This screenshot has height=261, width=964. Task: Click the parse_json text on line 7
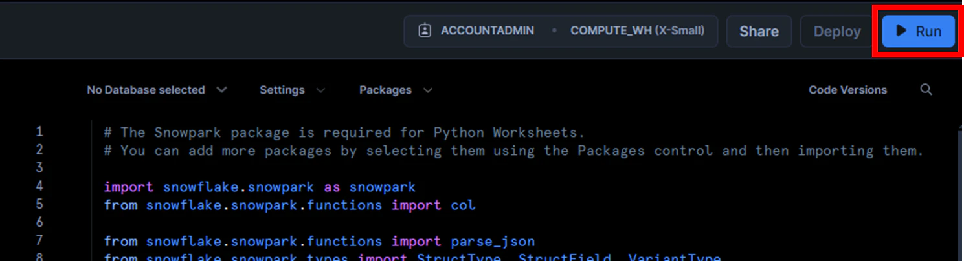(493, 242)
